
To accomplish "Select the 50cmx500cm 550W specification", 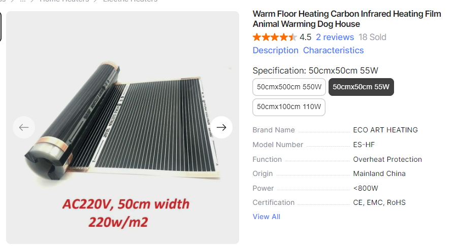I will pyautogui.click(x=289, y=87).
